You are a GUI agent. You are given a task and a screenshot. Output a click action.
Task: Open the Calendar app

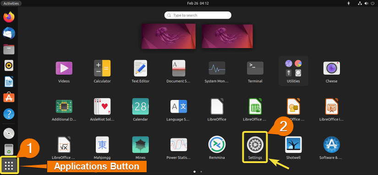[x=141, y=106]
